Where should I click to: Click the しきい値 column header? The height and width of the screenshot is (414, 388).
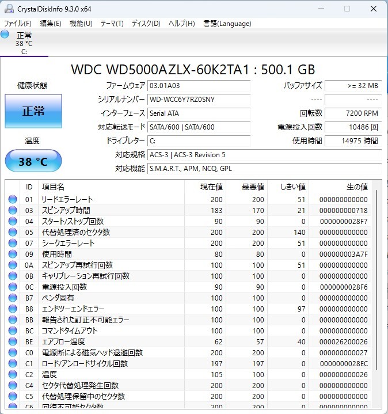pyautogui.click(x=288, y=187)
